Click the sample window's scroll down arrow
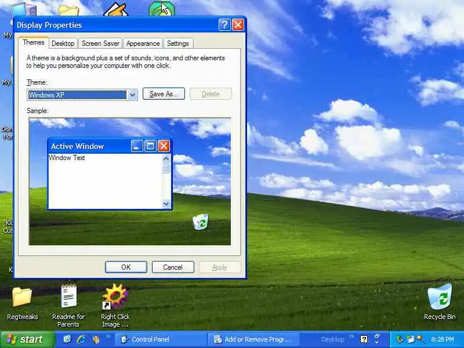This screenshot has width=464, height=348. tap(166, 204)
